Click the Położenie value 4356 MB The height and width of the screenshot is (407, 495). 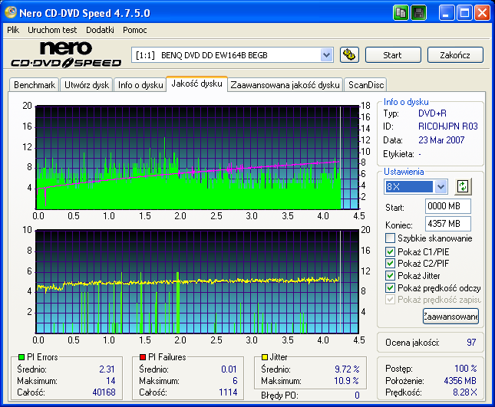coord(460,381)
